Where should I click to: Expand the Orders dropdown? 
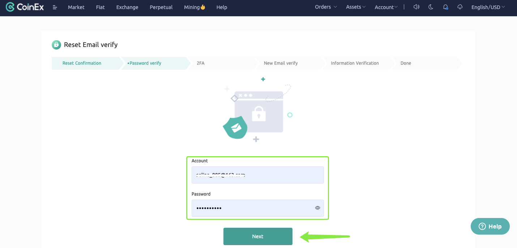click(326, 7)
